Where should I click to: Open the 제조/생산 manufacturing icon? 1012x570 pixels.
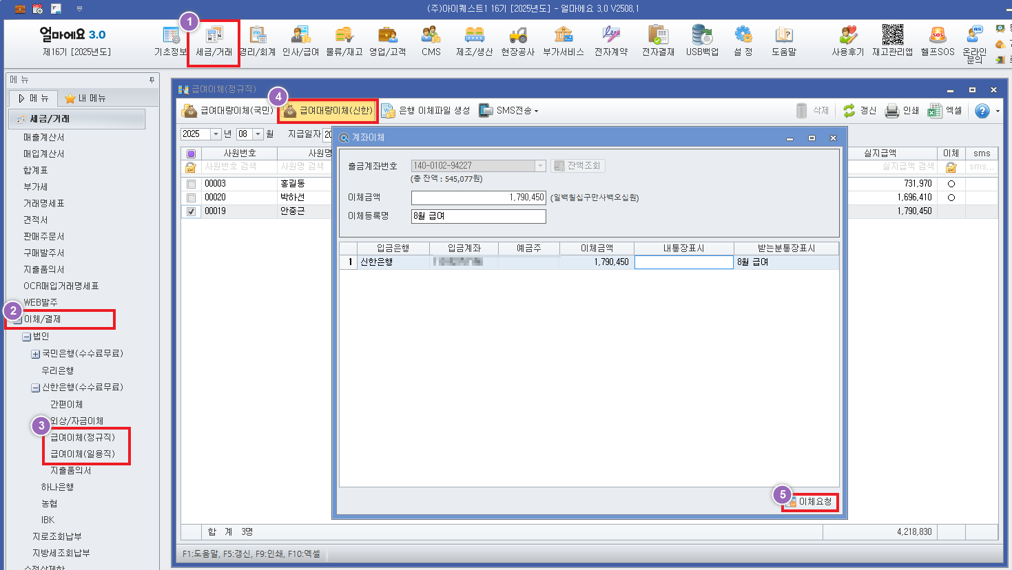tap(474, 41)
